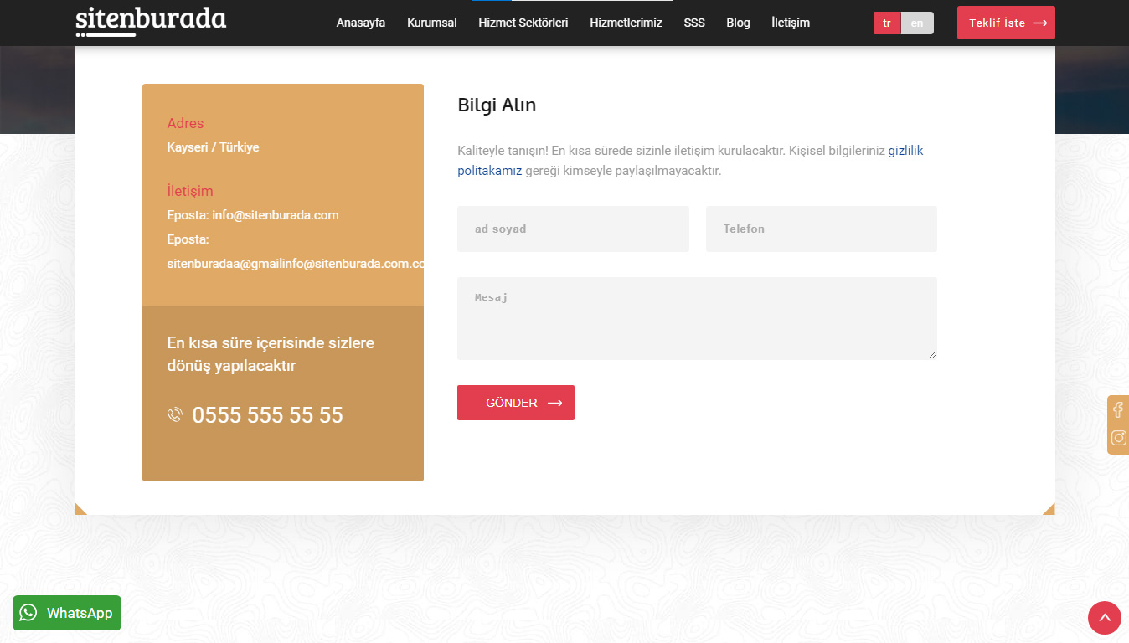The height and width of the screenshot is (643, 1129).
Task: Open WhatsApp chat button
Action: pos(67,613)
